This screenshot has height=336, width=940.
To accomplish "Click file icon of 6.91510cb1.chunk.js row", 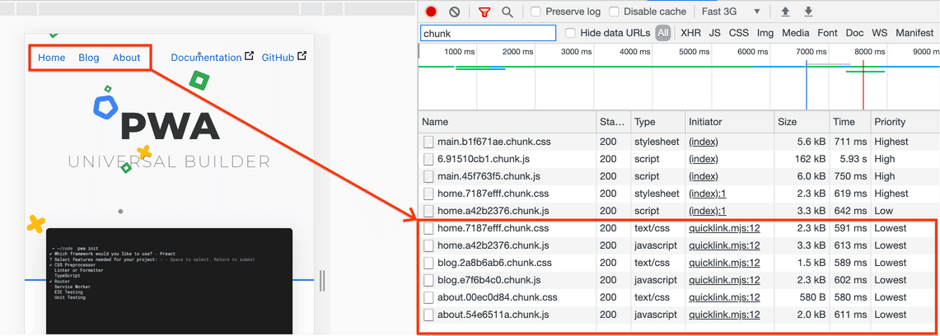I will (x=428, y=159).
